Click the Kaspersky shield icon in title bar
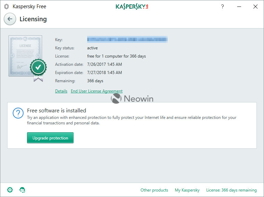This screenshot has width=264, height=197. point(6,7)
